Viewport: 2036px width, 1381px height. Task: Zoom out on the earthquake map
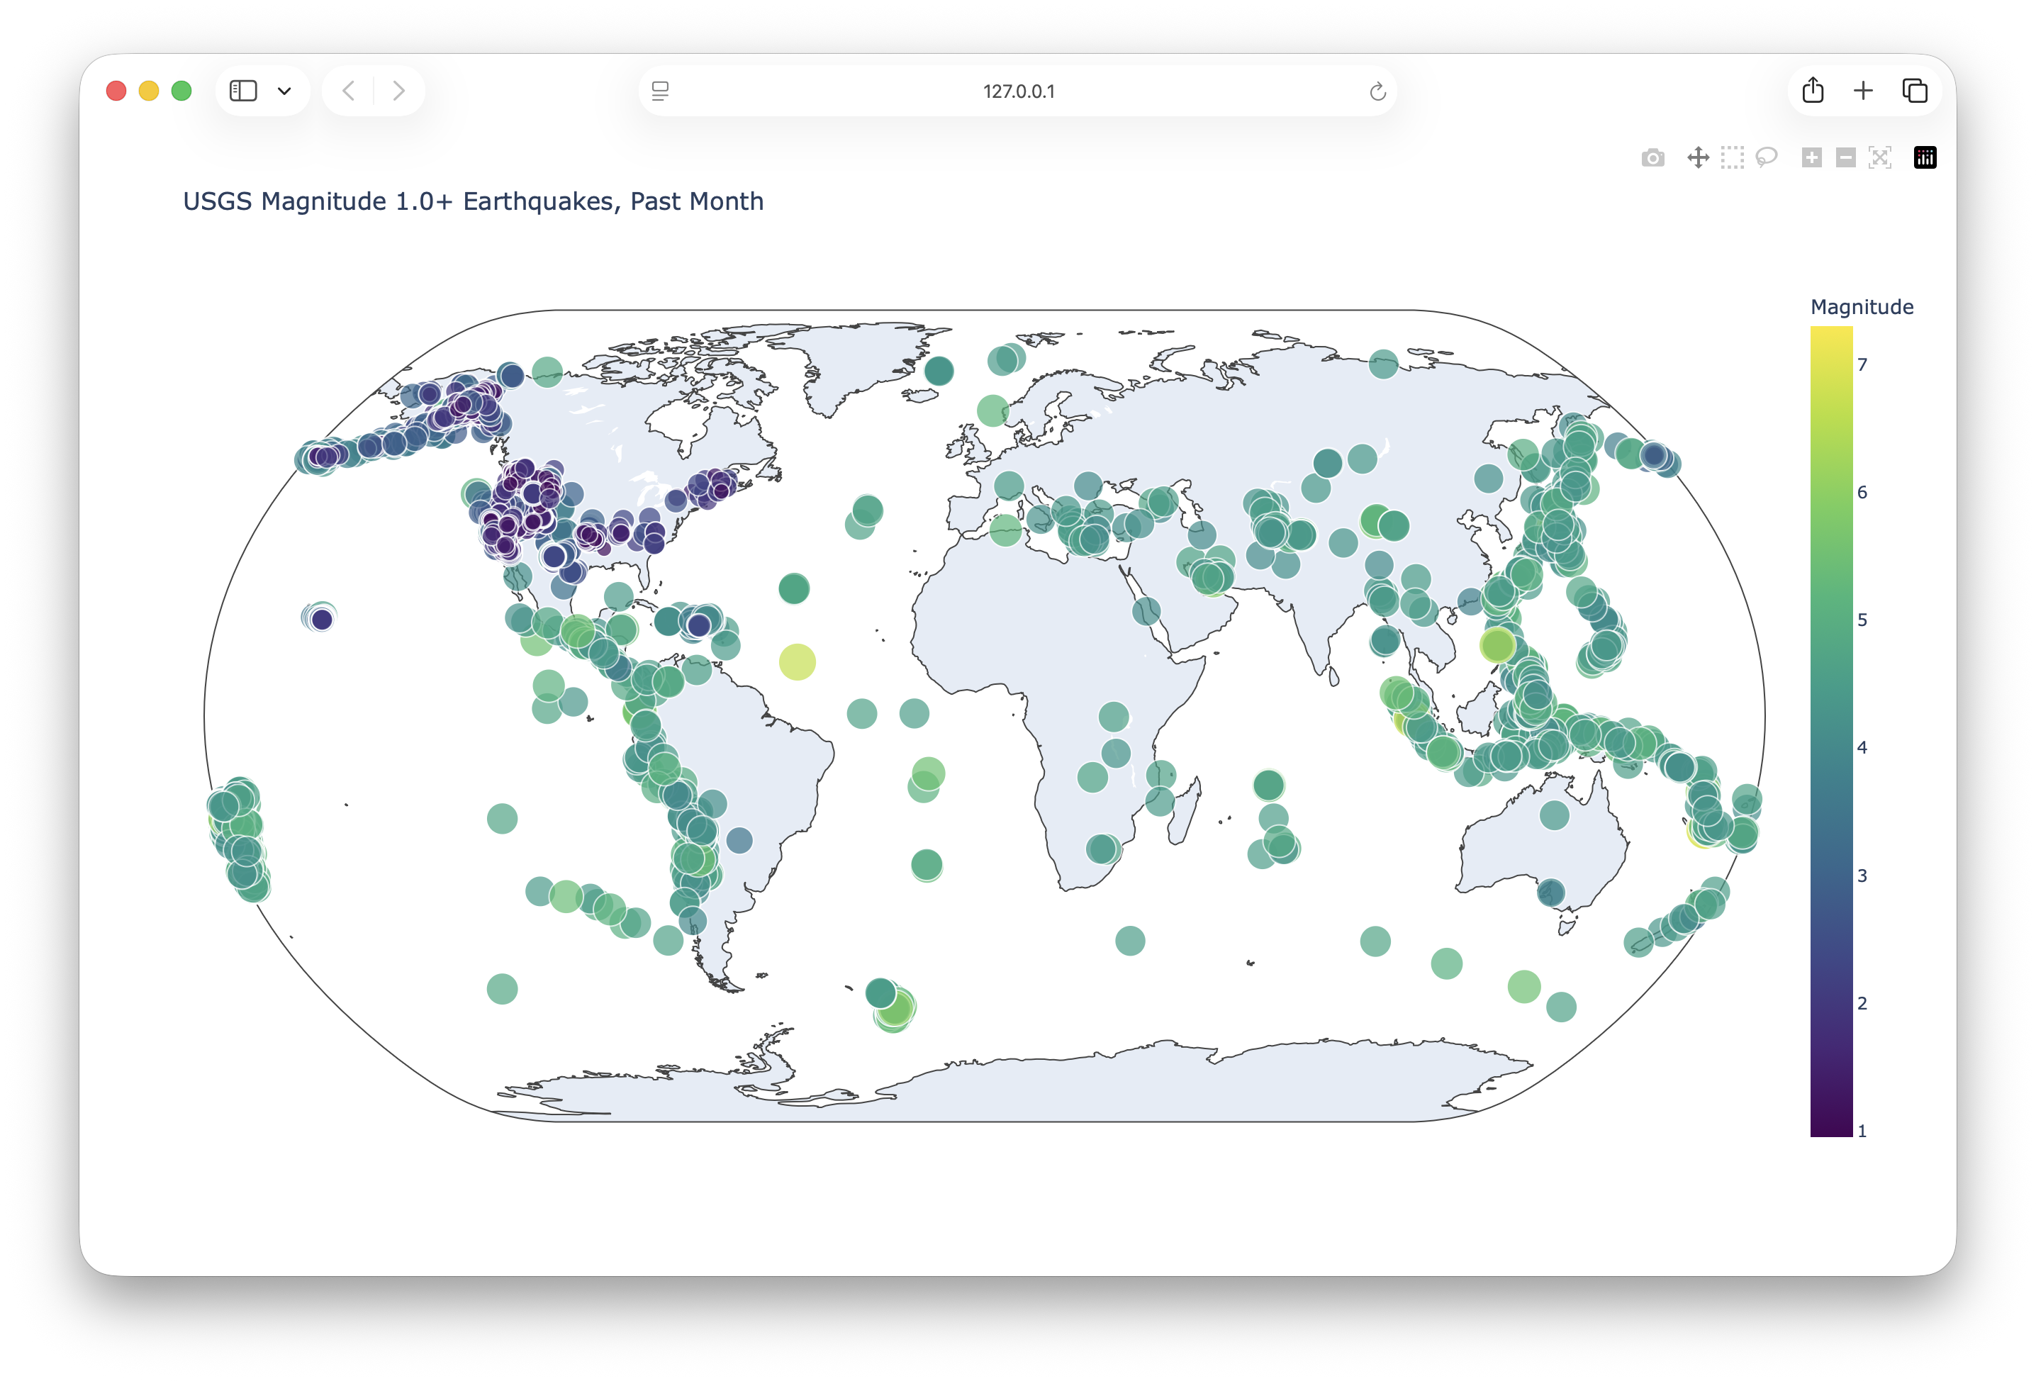click(1845, 157)
